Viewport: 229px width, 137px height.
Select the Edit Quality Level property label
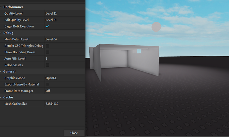click(17, 20)
